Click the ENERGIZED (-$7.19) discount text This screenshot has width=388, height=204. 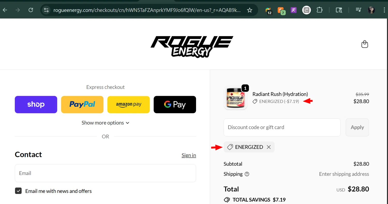[x=279, y=101]
